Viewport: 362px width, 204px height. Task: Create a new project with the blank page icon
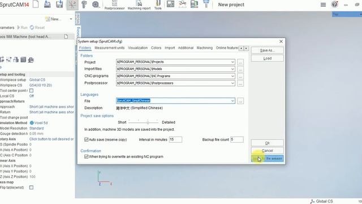click(36, 4)
